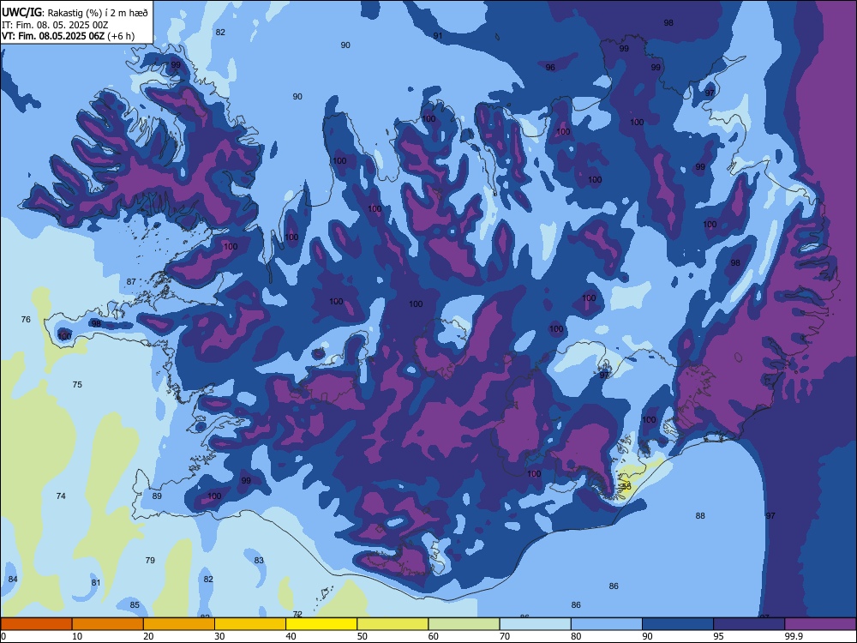Click the '96' humidity value on the map

click(550, 67)
